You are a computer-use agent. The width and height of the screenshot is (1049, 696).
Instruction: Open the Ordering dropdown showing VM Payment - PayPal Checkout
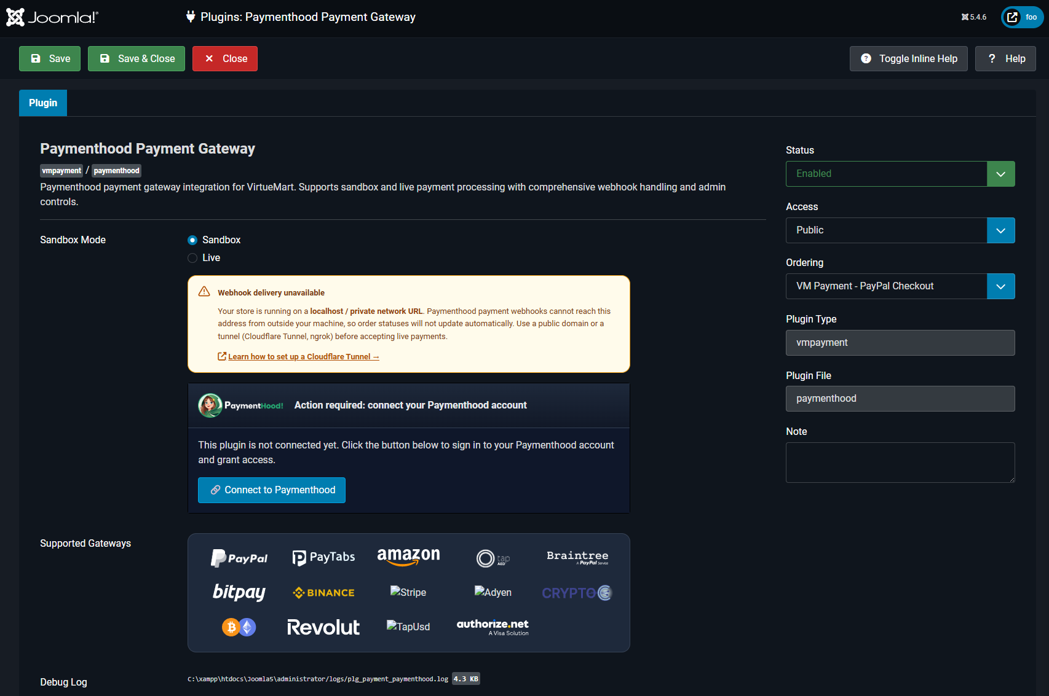click(x=900, y=286)
